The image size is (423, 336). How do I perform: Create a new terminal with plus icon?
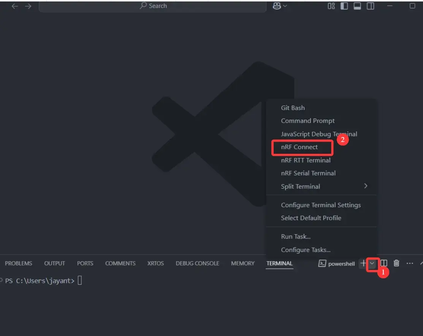click(363, 263)
